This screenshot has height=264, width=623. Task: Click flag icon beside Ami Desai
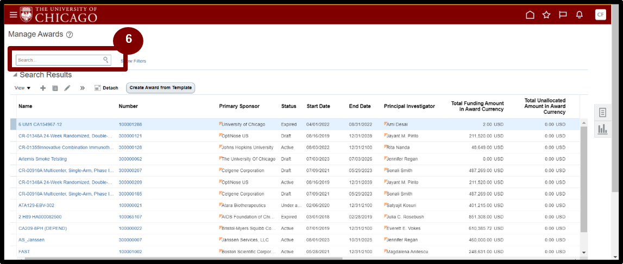point(386,123)
